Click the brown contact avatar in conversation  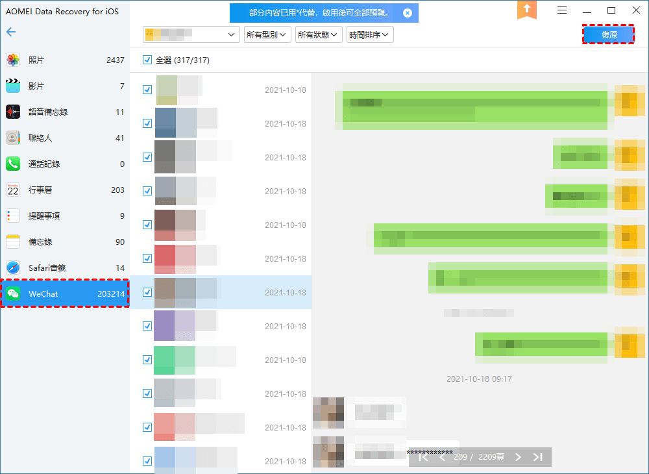coord(328,413)
